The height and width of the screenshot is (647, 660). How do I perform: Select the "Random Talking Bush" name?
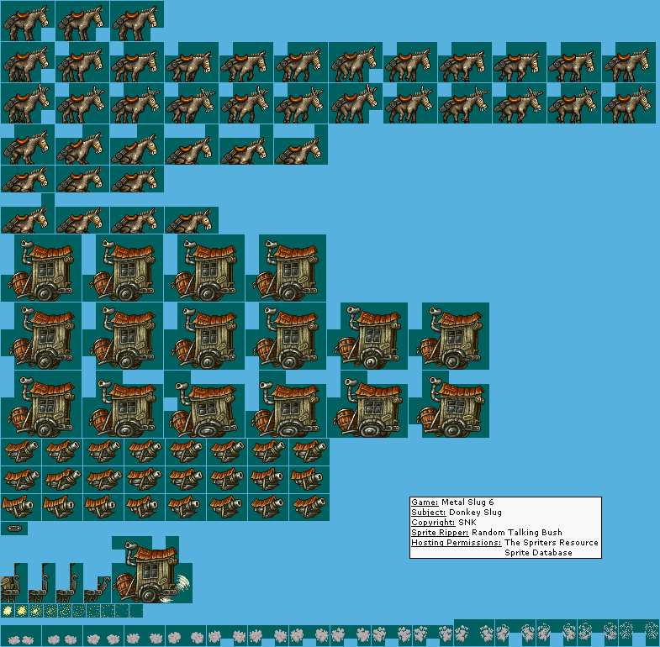pyautogui.click(x=516, y=533)
